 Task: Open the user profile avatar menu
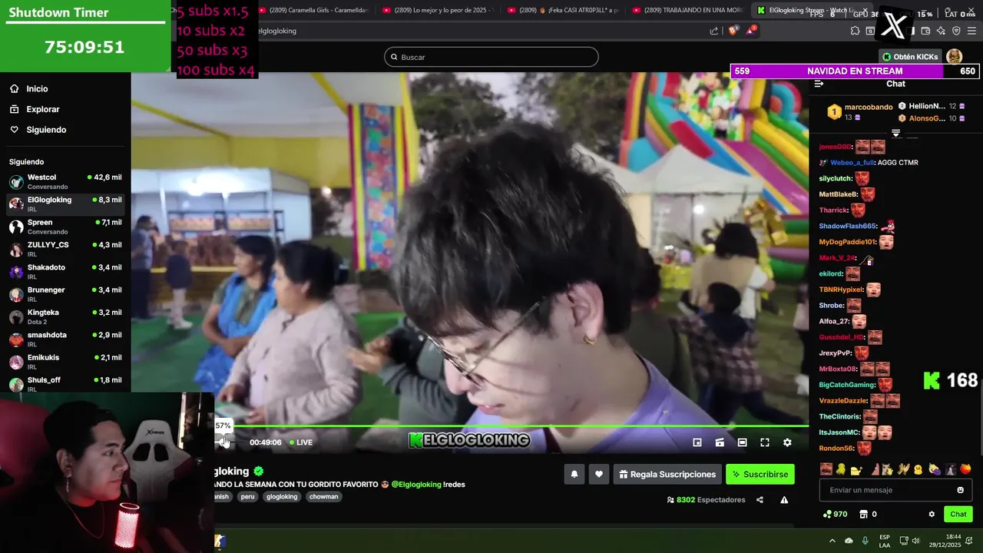[954, 57]
